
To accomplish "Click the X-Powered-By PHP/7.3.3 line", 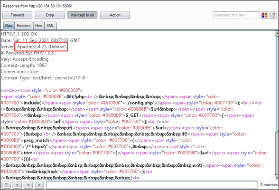I will point(27,53).
